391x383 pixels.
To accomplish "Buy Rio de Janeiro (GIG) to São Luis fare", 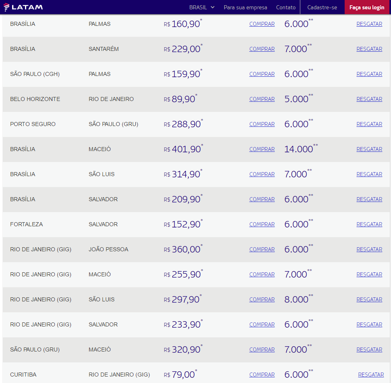I will coord(262,299).
